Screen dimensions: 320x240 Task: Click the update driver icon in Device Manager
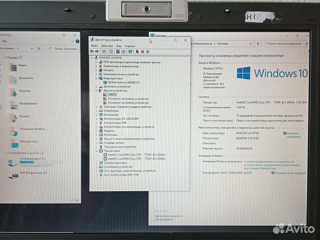point(137,52)
